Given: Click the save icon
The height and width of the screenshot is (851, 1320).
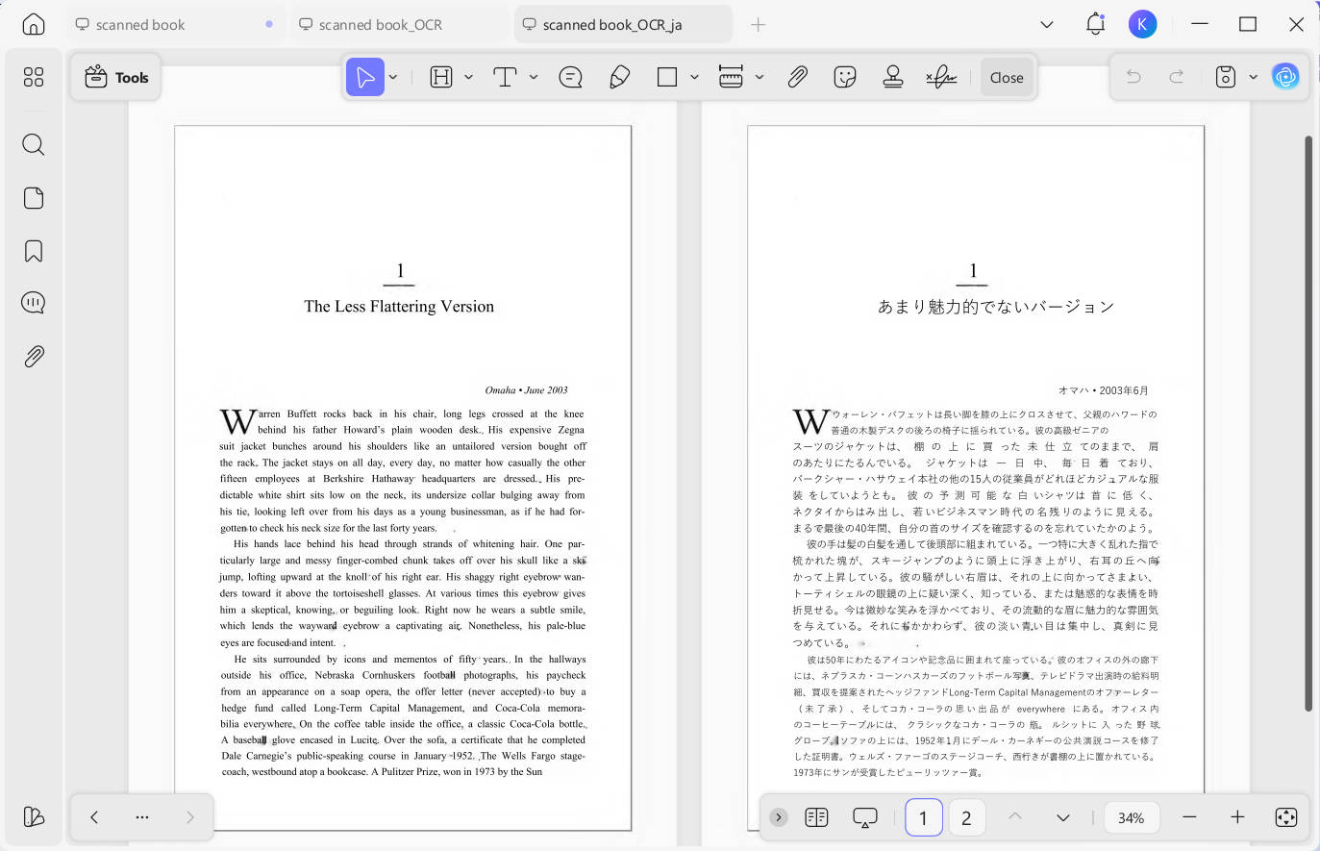Looking at the screenshot, I should [x=1226, y=77].
